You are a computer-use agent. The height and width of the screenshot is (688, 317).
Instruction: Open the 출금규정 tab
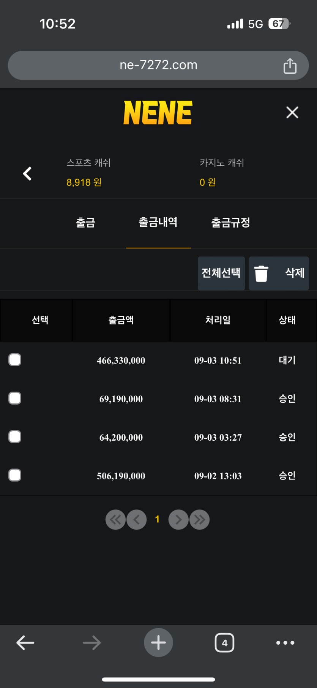coord(230,222)
